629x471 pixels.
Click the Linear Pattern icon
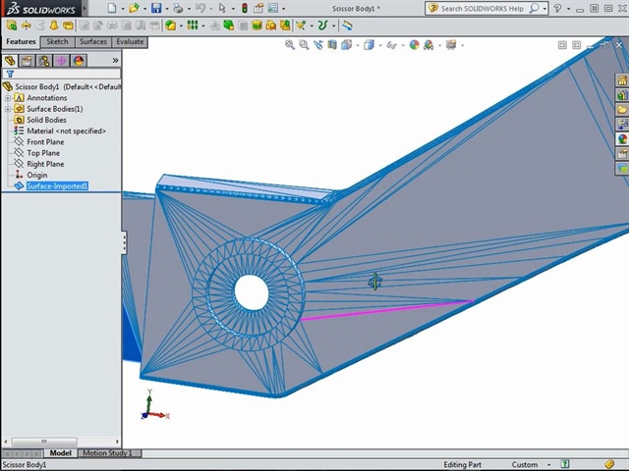pyautogui.click(x=193, y=26)
